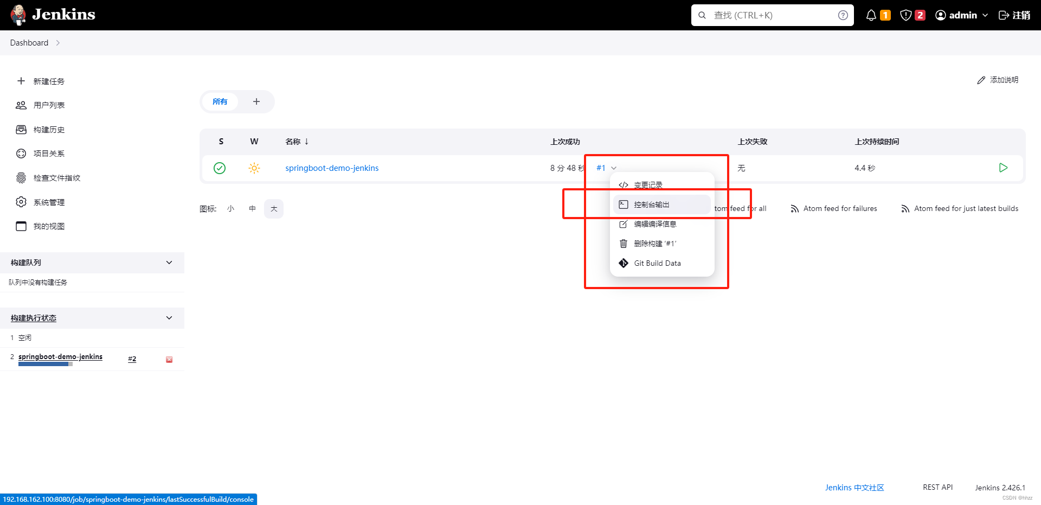Click the 构建执行状态 heading link
Screen dimensions: 1041x505
pos(34,318)
